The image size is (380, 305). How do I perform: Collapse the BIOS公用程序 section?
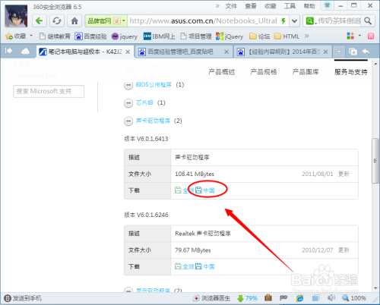[128, 85]
